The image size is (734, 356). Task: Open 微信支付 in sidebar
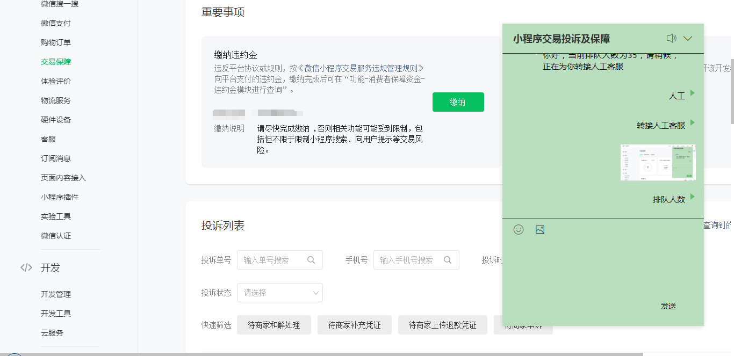(56, 23)
